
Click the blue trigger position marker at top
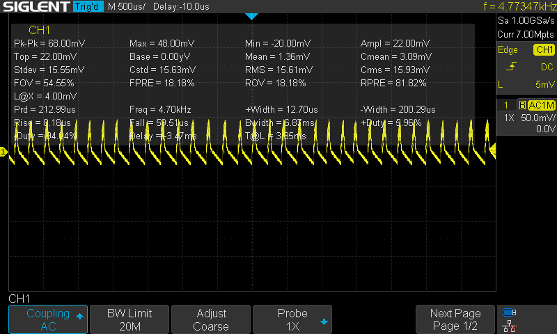click(x=251, y=16)
